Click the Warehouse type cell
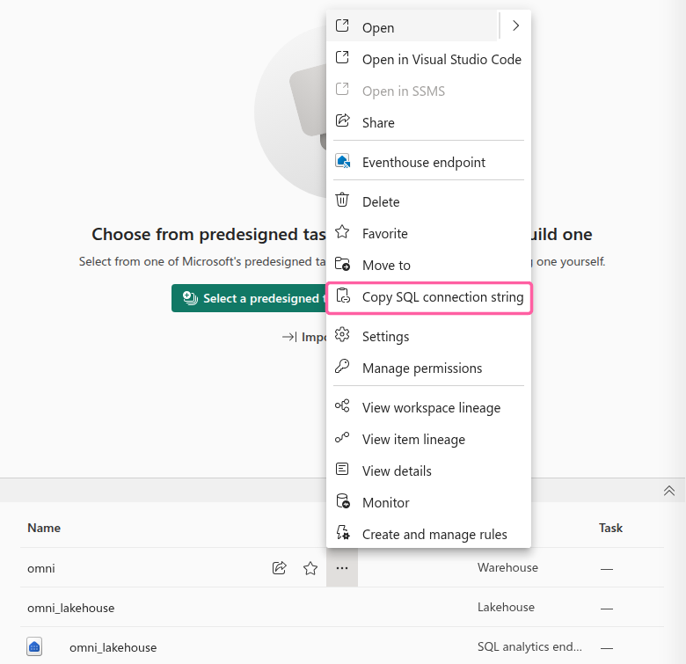The height and width of the screenshot is (664, 686). (507, 567)
